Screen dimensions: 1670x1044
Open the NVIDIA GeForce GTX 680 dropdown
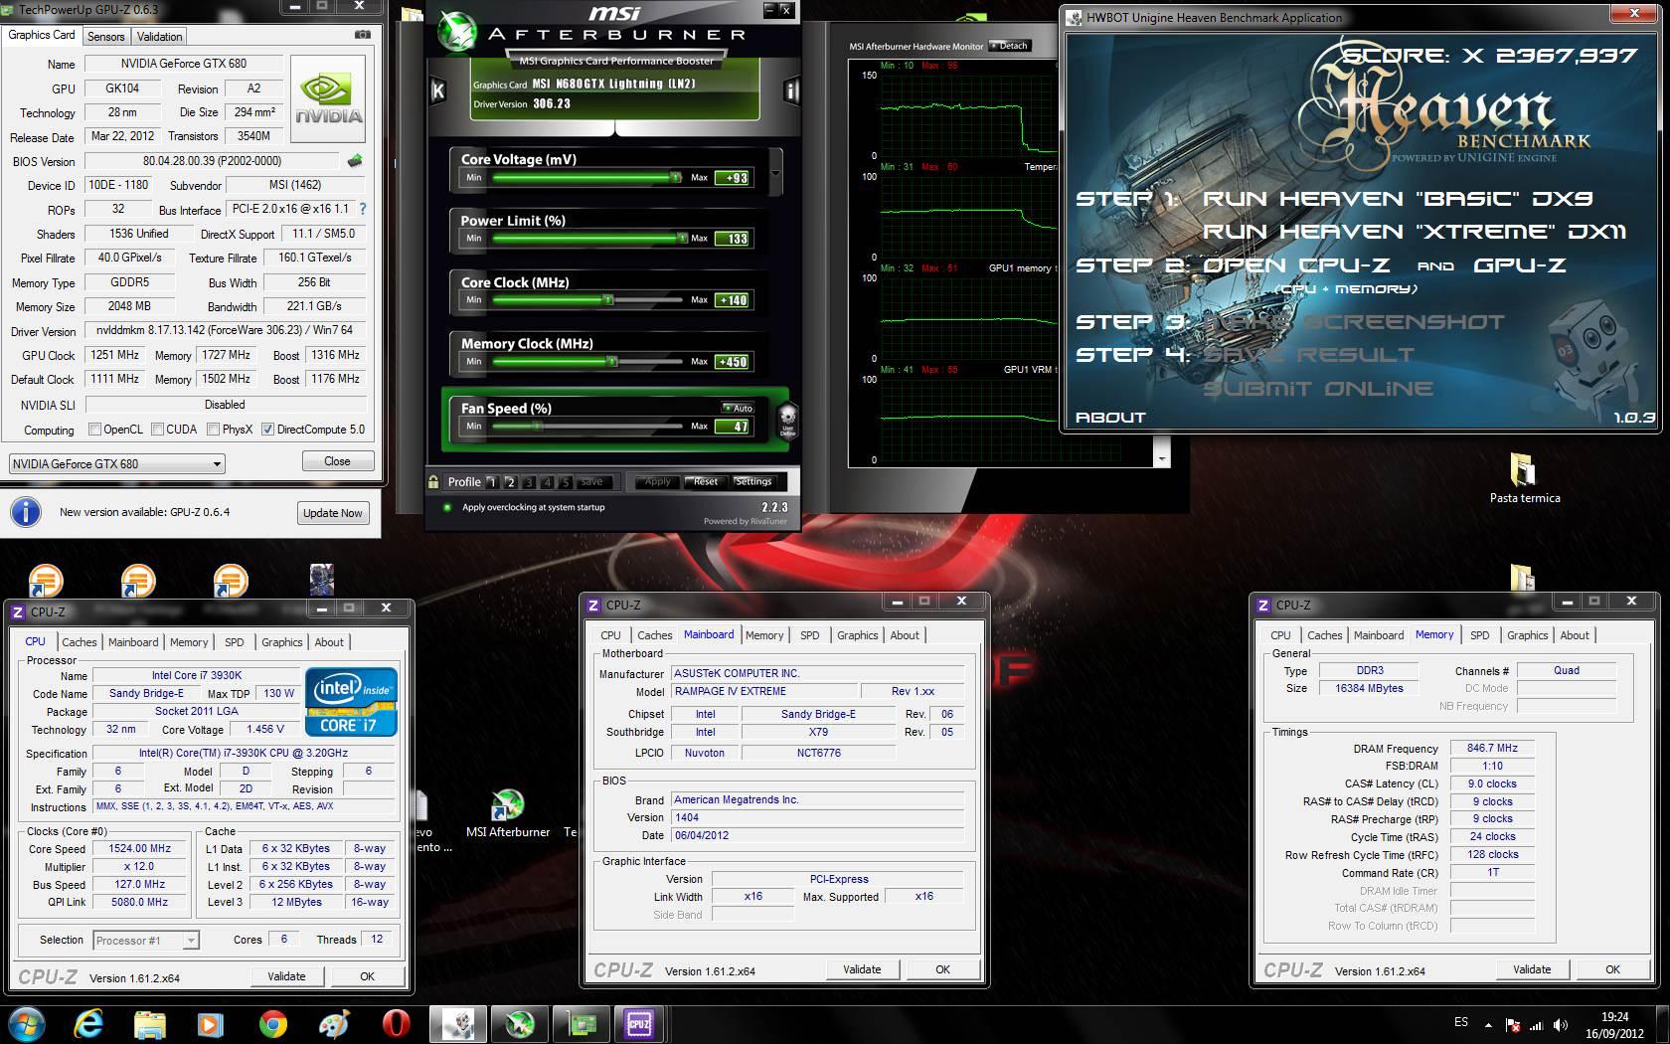[x=117, y=464]
